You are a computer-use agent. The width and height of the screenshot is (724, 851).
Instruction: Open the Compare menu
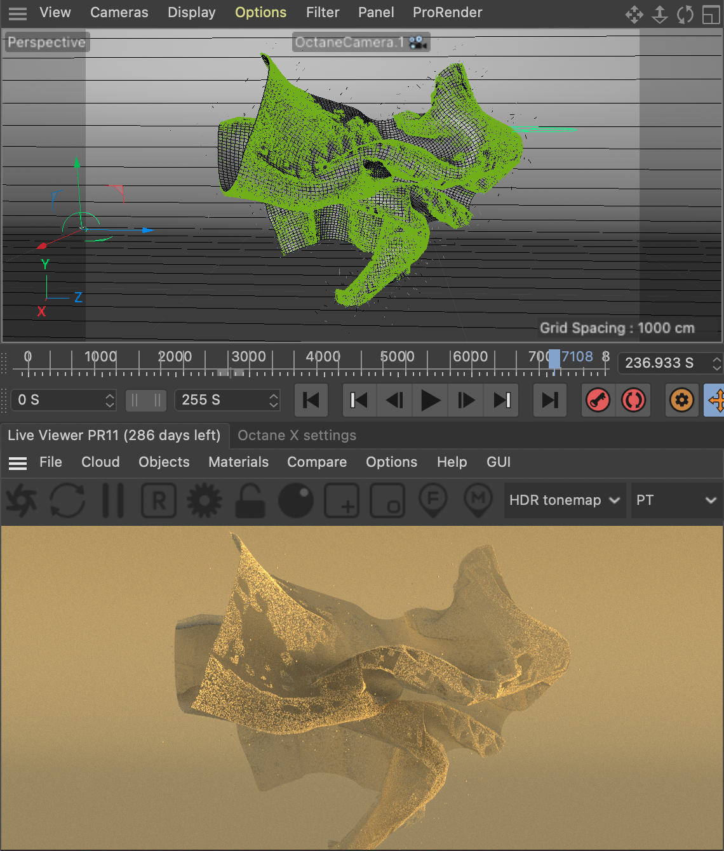click(x=317, y=462)
